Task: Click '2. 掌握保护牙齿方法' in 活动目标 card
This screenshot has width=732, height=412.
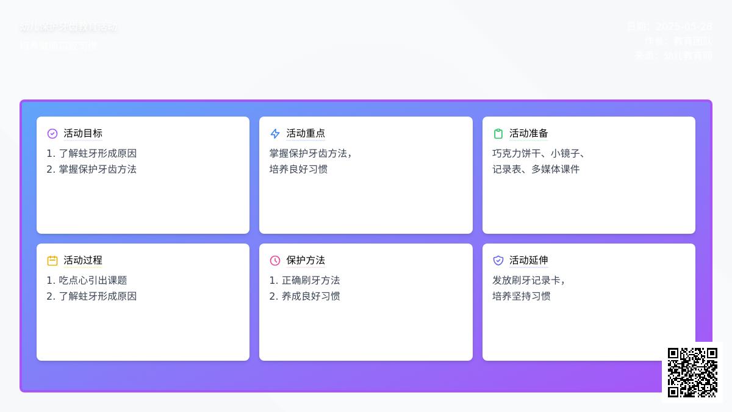Action: click(x=91, y=170)
